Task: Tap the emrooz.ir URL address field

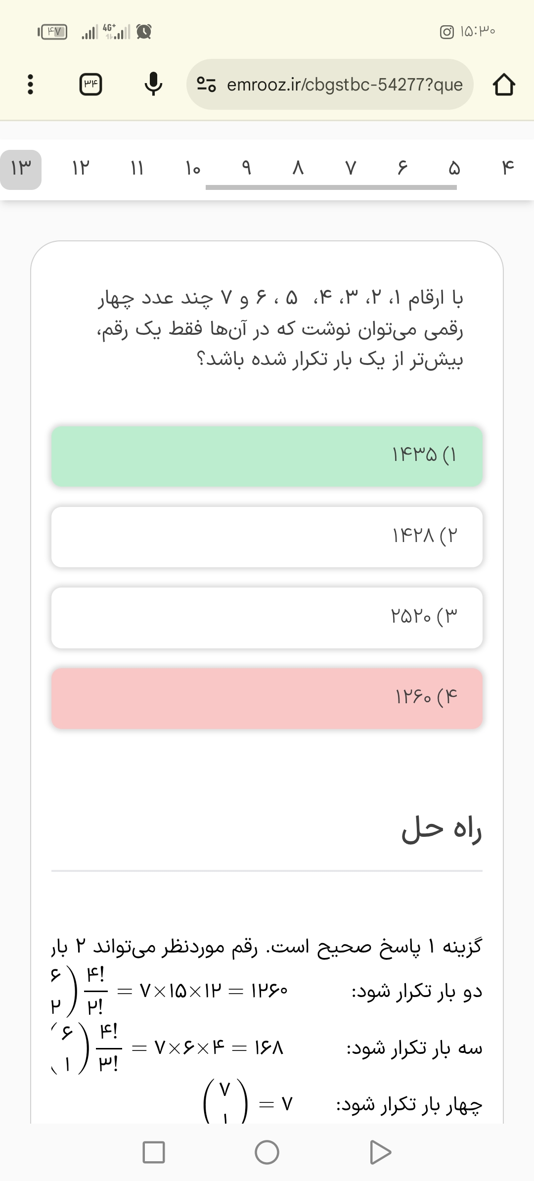Action: pos(345,85)
